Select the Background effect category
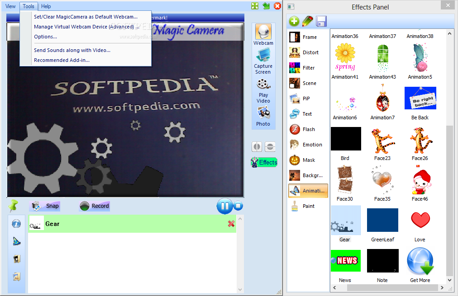 click(x=308, y=175)
